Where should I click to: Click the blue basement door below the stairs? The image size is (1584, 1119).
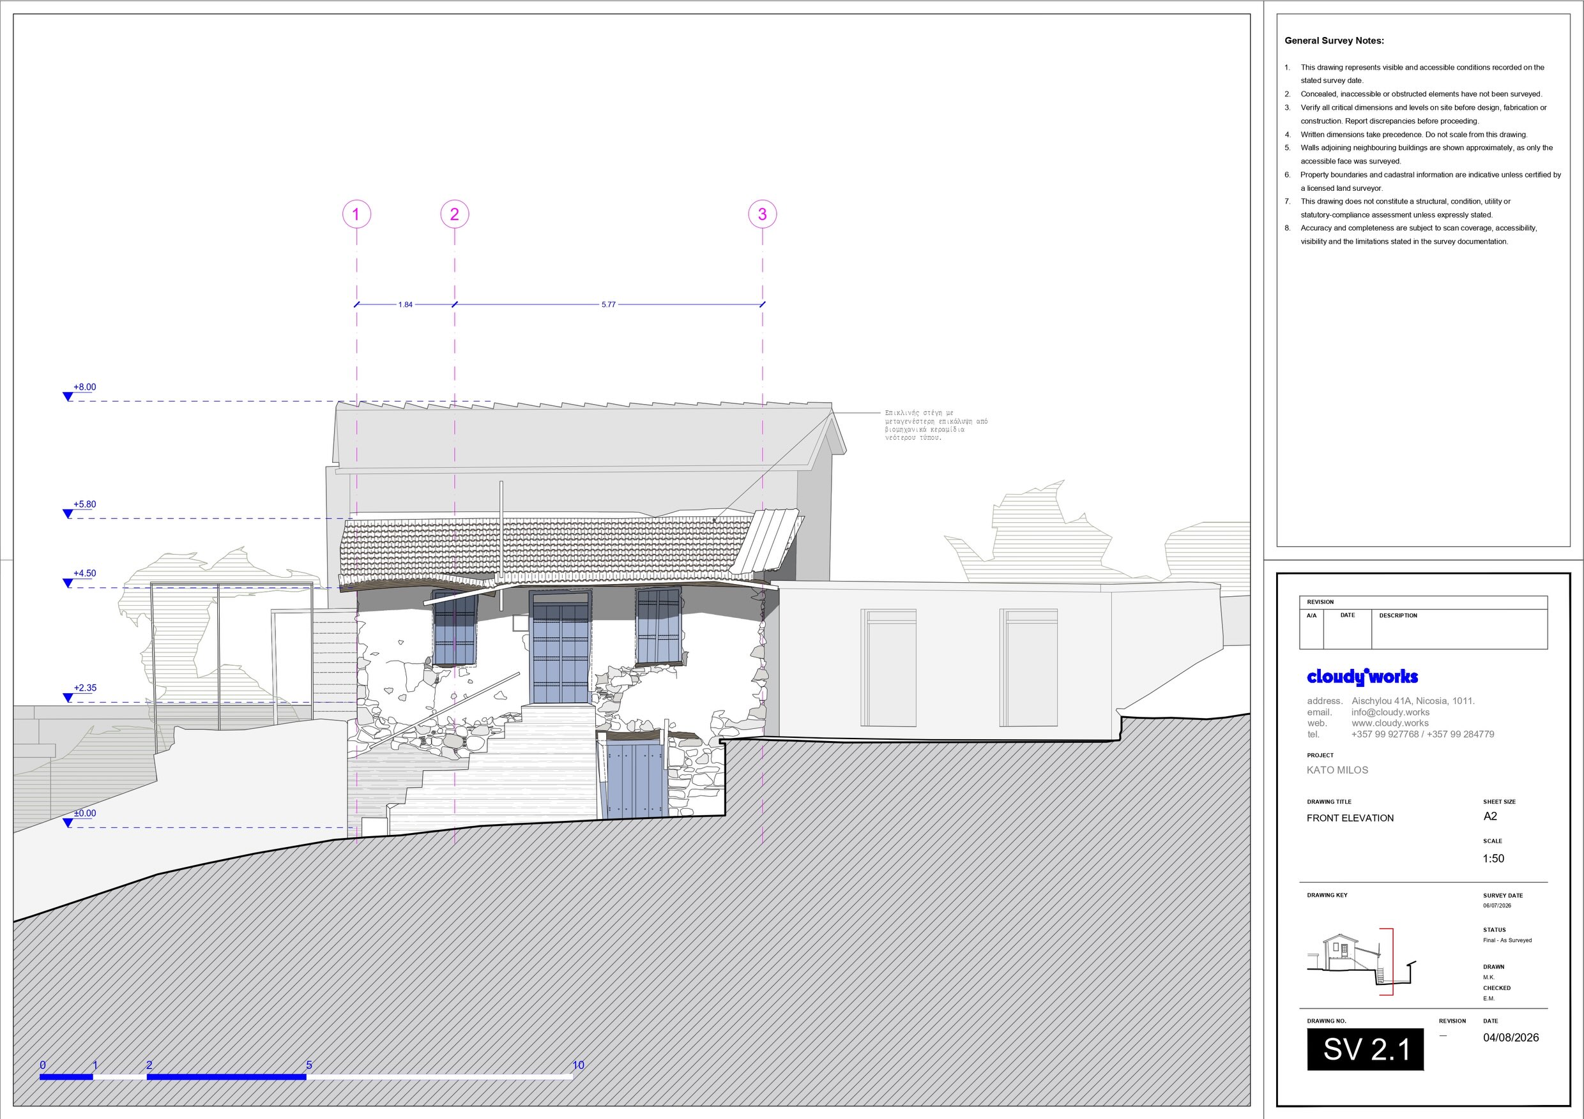[x=634, y=781]
